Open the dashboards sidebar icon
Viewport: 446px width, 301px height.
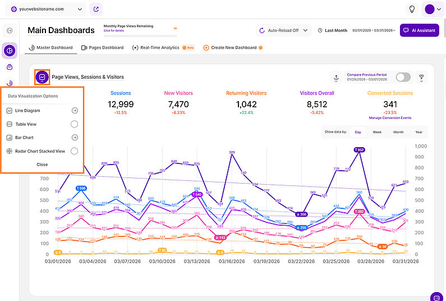[10, 51]
